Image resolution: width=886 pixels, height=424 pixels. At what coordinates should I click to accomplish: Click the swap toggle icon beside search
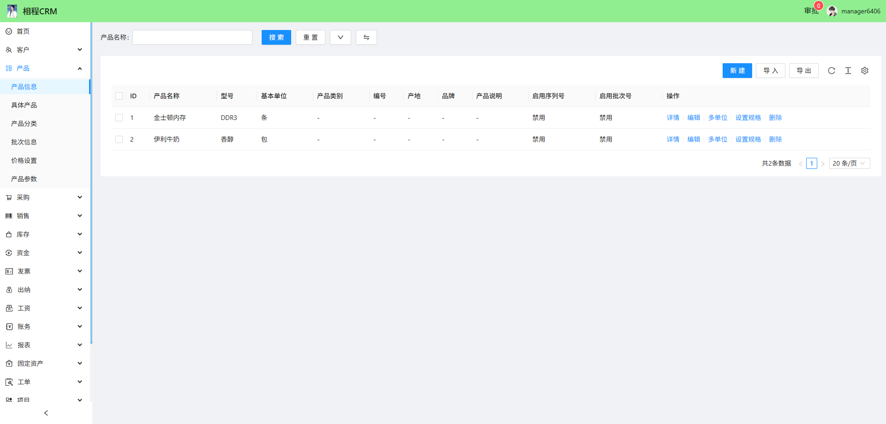[x=366, y=37]
